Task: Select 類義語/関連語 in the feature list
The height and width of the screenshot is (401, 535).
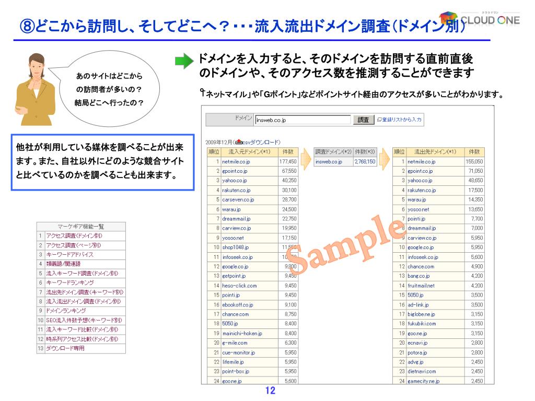Action: (63, 264)
